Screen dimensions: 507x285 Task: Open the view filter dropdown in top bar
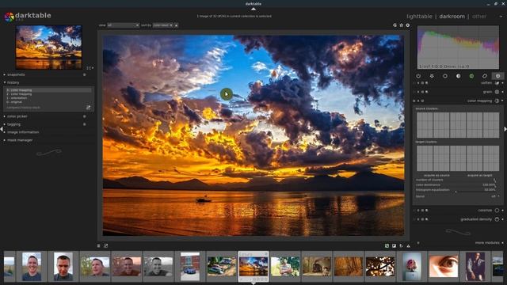123,25
